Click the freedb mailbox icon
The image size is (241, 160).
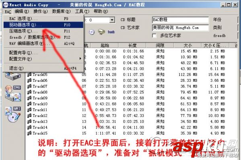(101, 32)
